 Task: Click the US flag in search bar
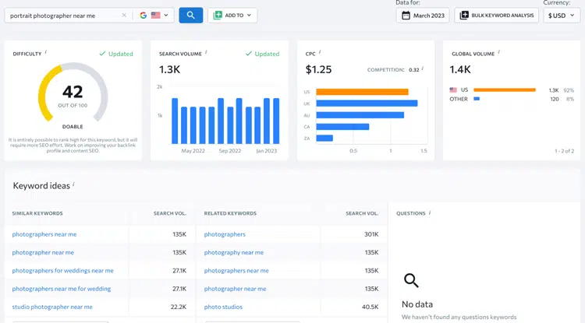[155, 16]
